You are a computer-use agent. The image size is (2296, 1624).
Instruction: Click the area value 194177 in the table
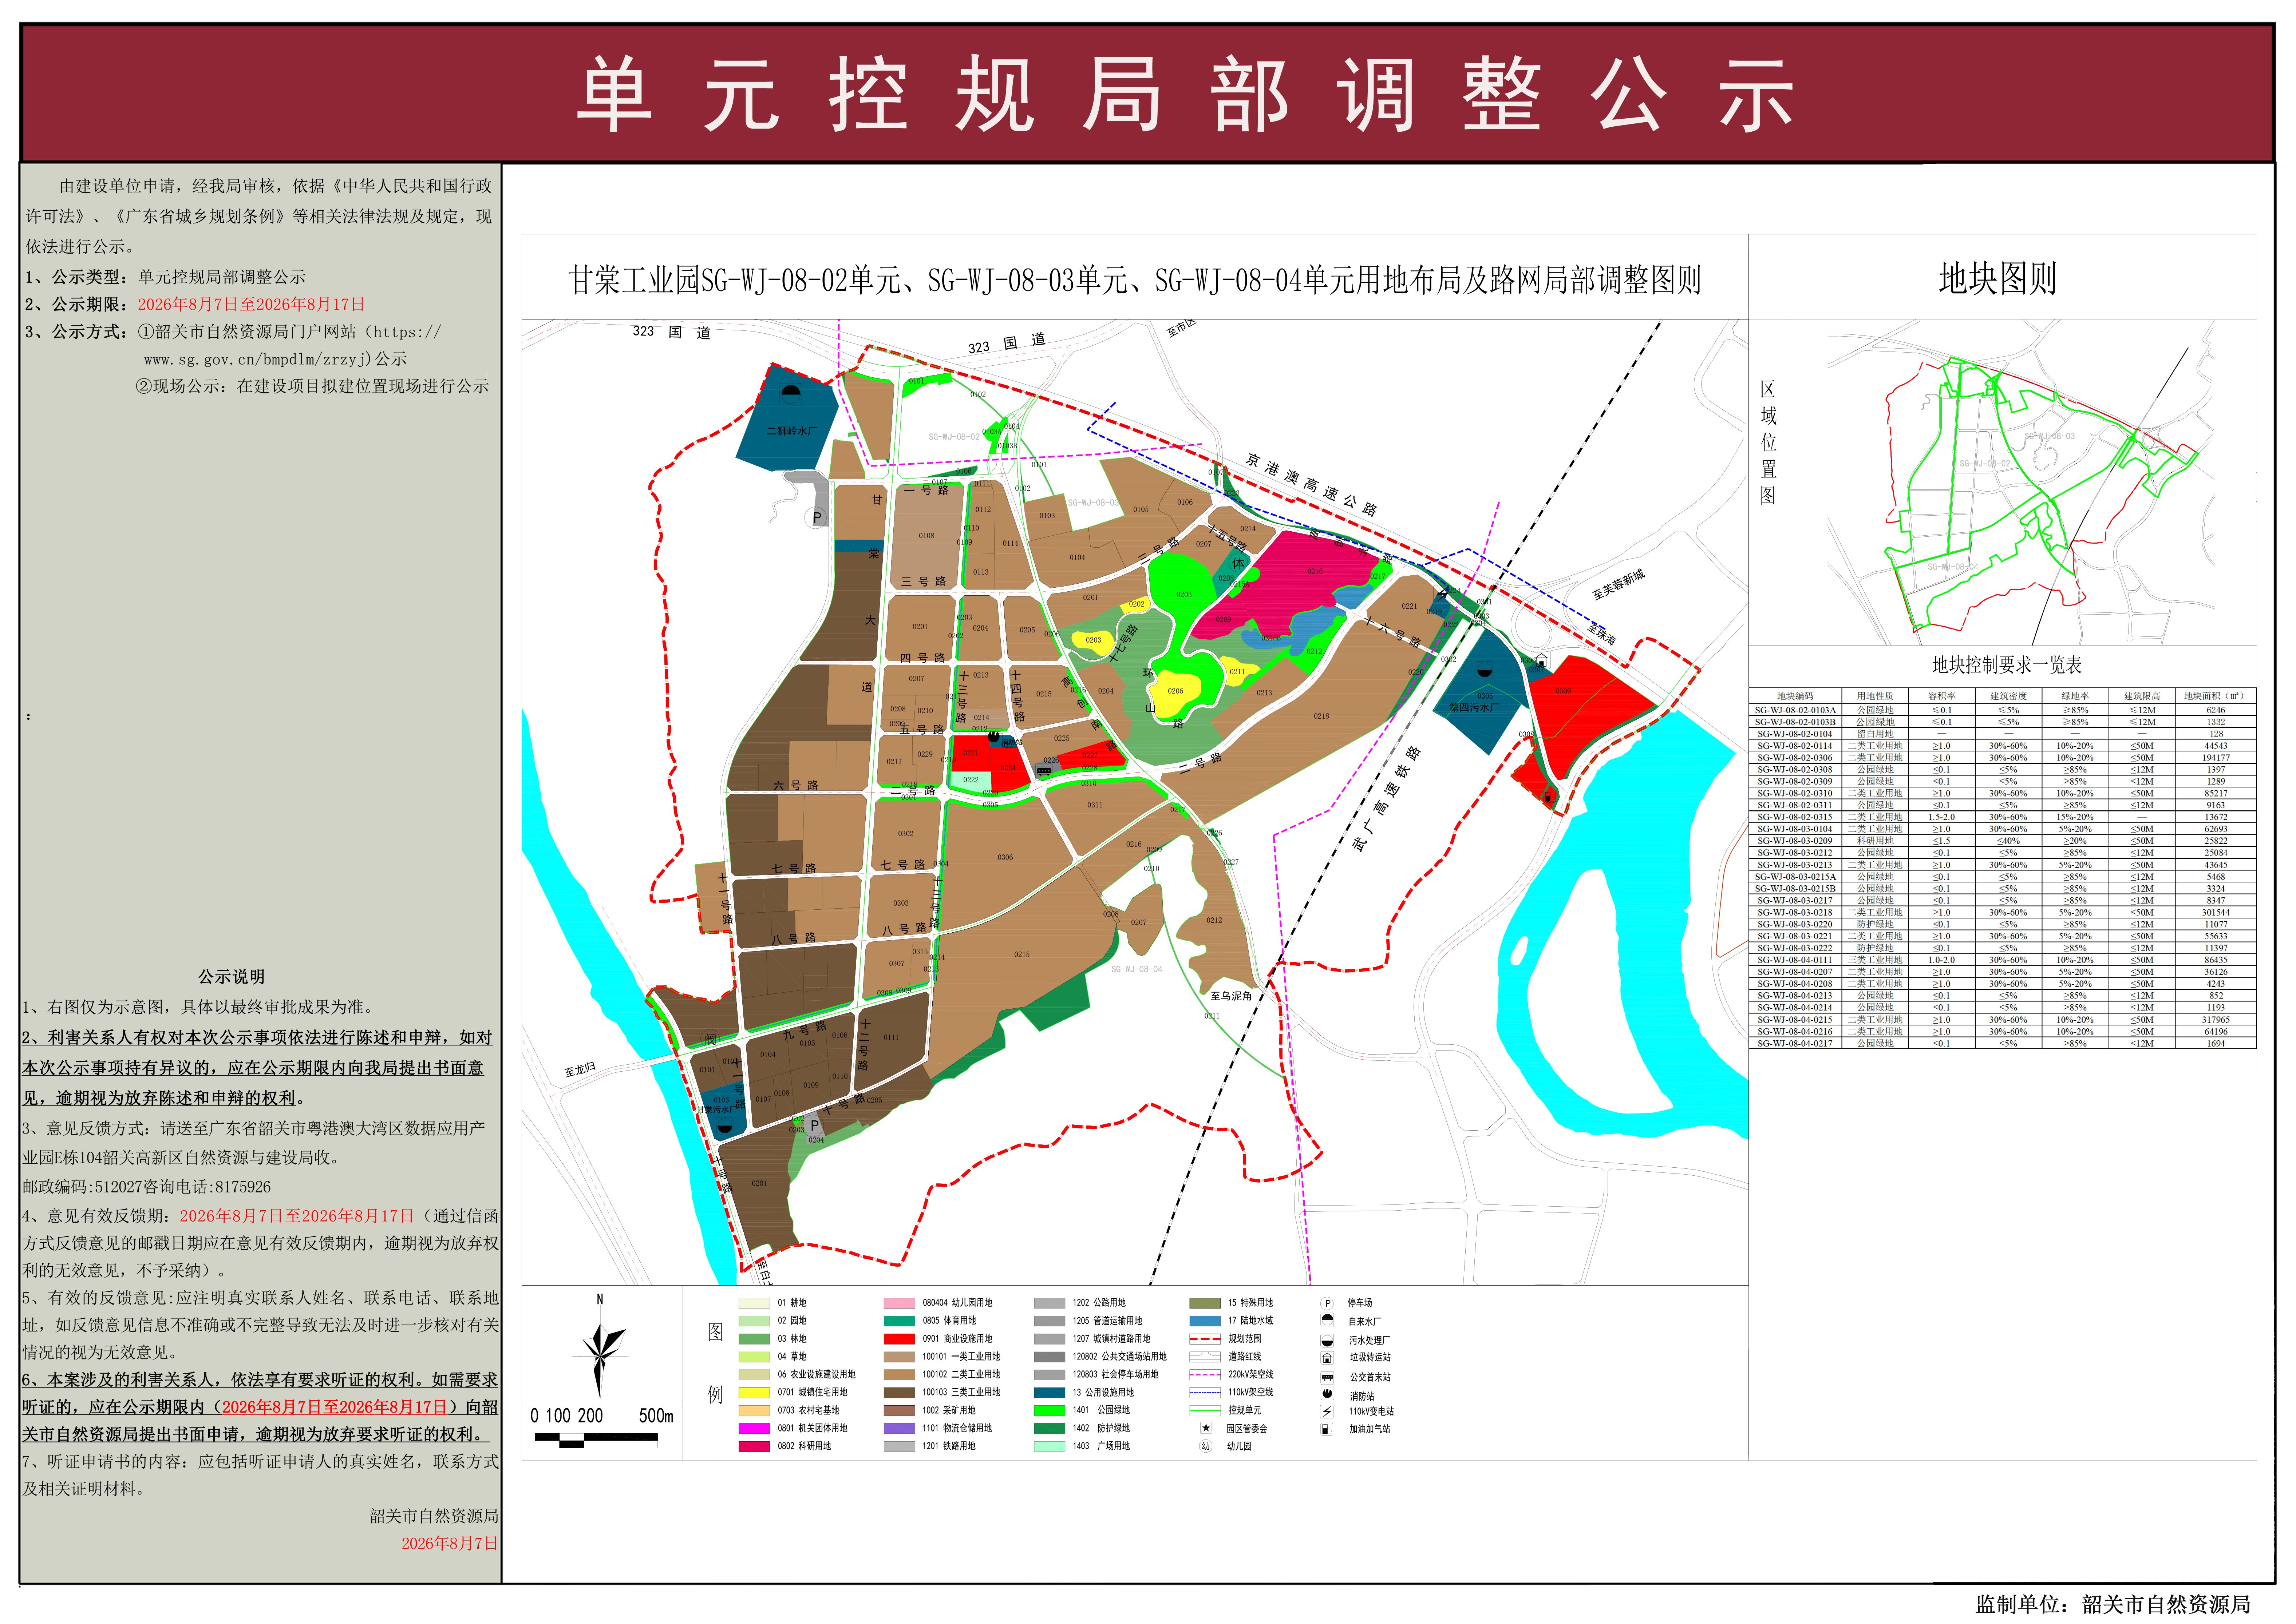click(2216, 758)
